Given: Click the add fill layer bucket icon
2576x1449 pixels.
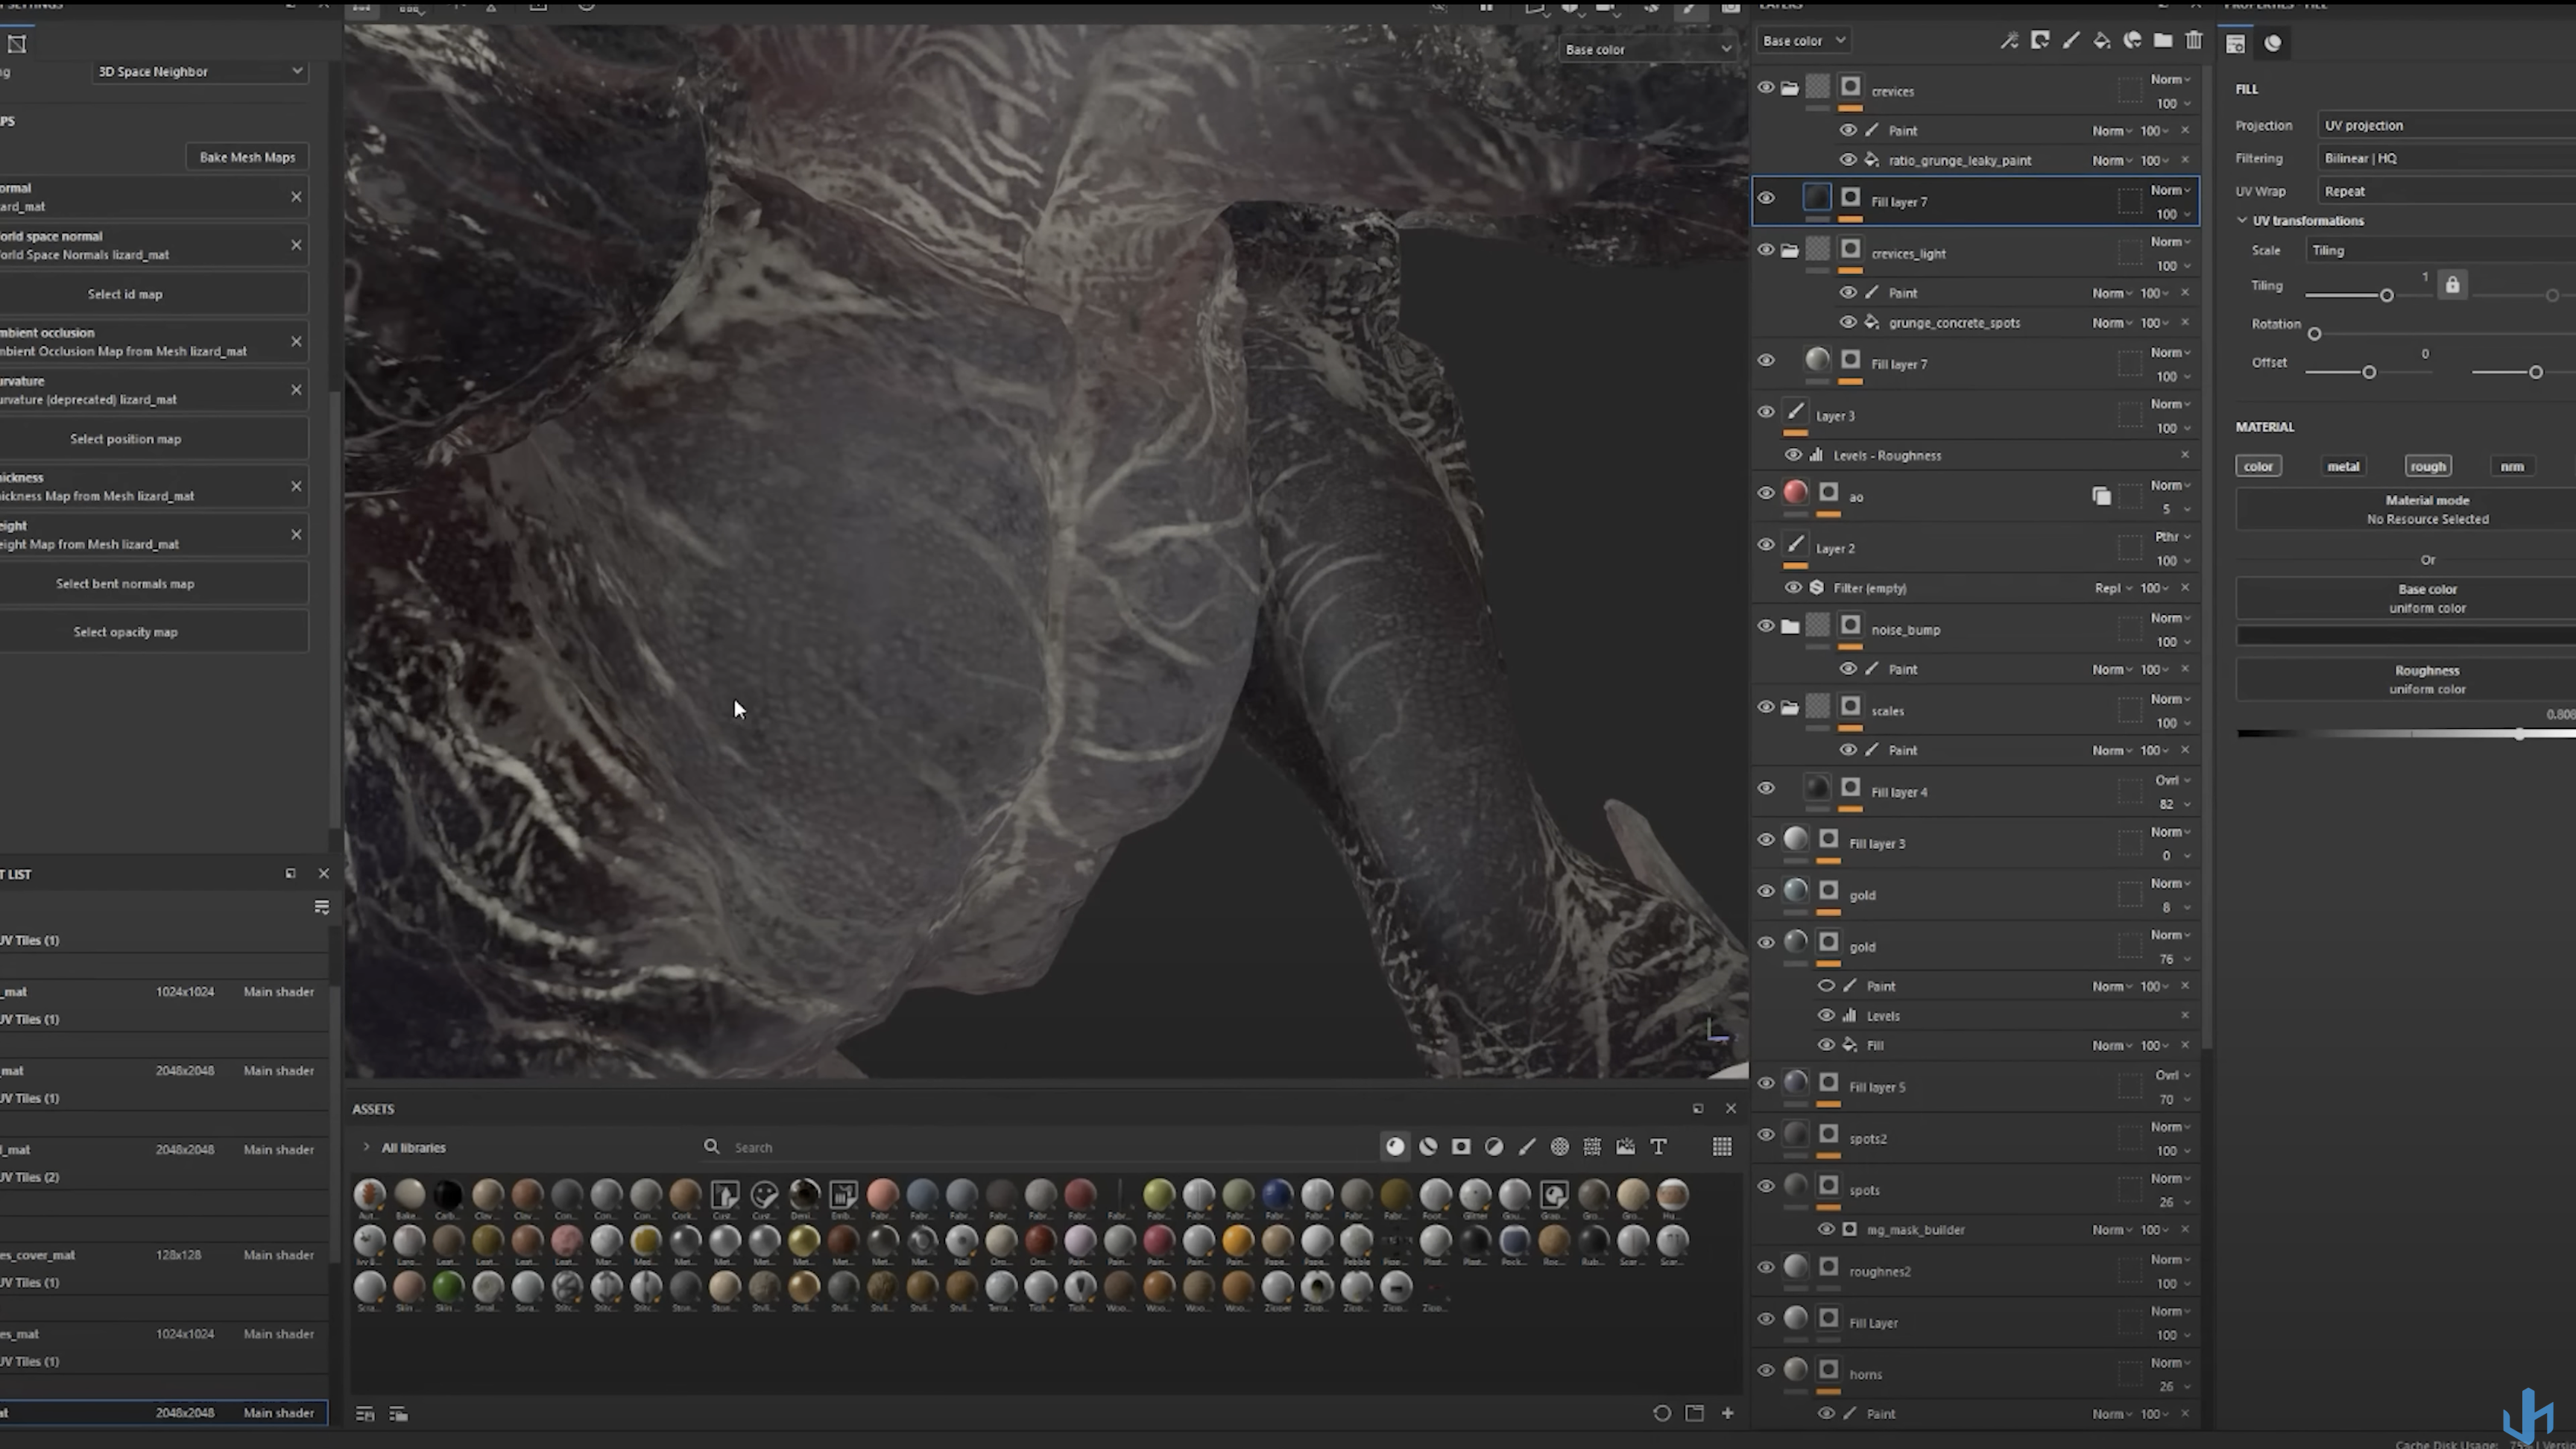Looking at the screenshot, I should pos(2102,41).
